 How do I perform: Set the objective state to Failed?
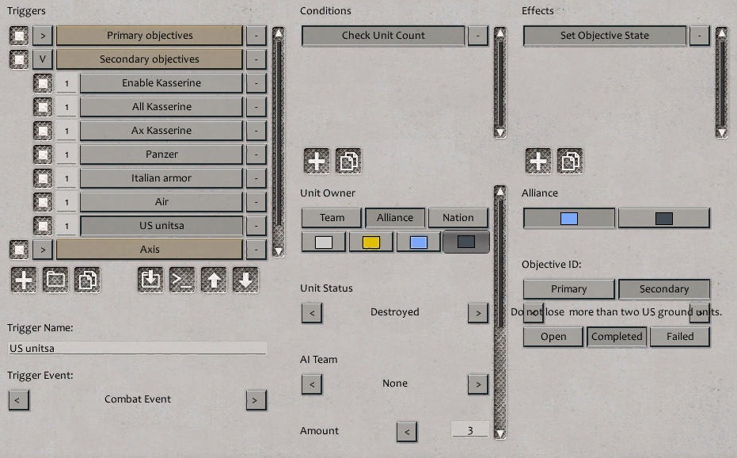click(679, 337)
